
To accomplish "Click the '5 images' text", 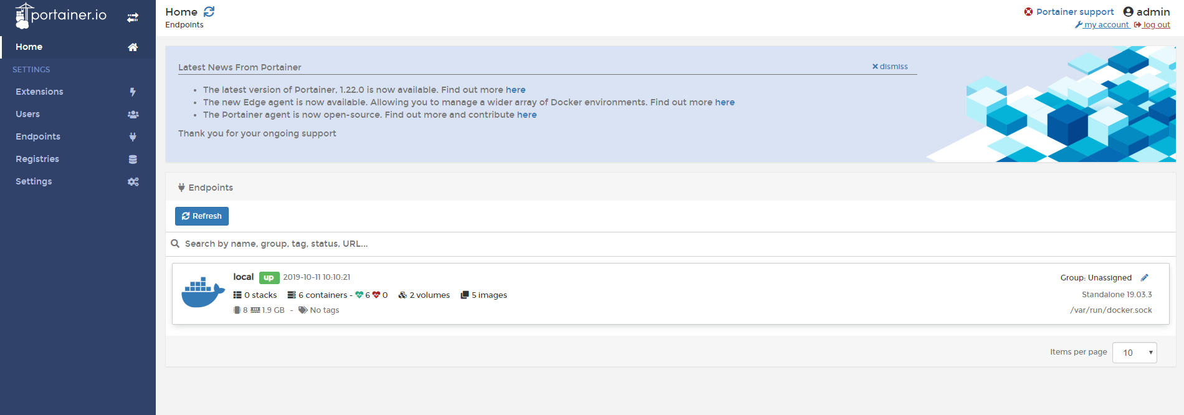I will [x=489, y=295].
